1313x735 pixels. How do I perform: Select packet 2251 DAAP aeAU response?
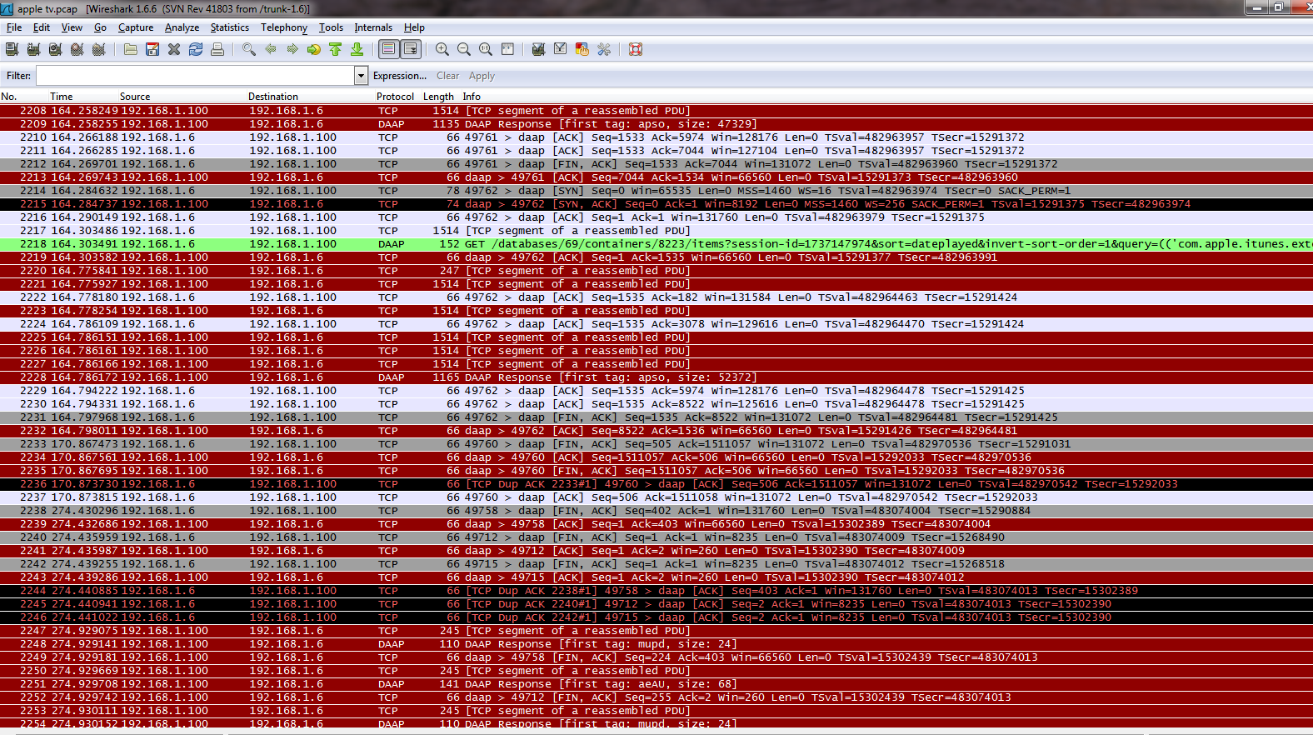656,684
